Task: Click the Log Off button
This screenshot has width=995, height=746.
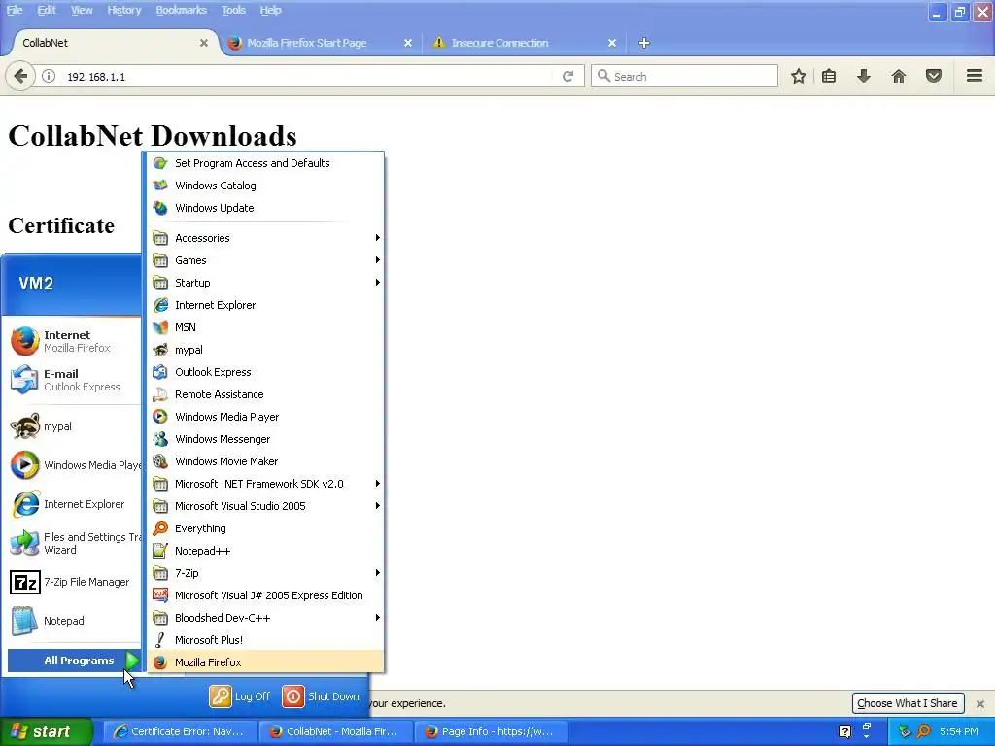Action: (x=241, y=696)
